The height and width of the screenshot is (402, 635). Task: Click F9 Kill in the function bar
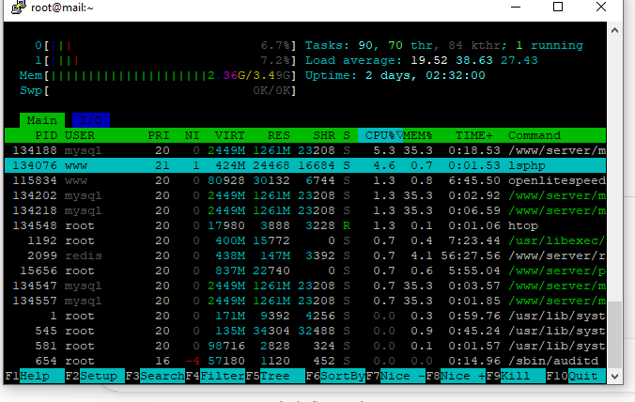point(516,376)
